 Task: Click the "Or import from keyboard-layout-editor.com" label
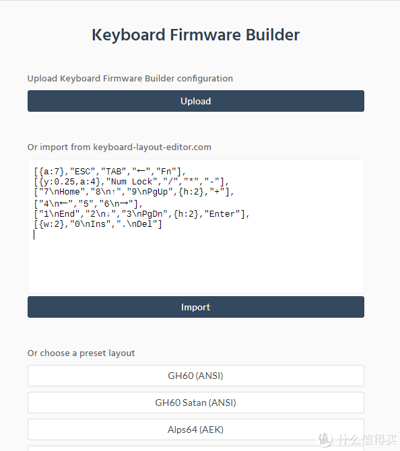coord(119,147)
